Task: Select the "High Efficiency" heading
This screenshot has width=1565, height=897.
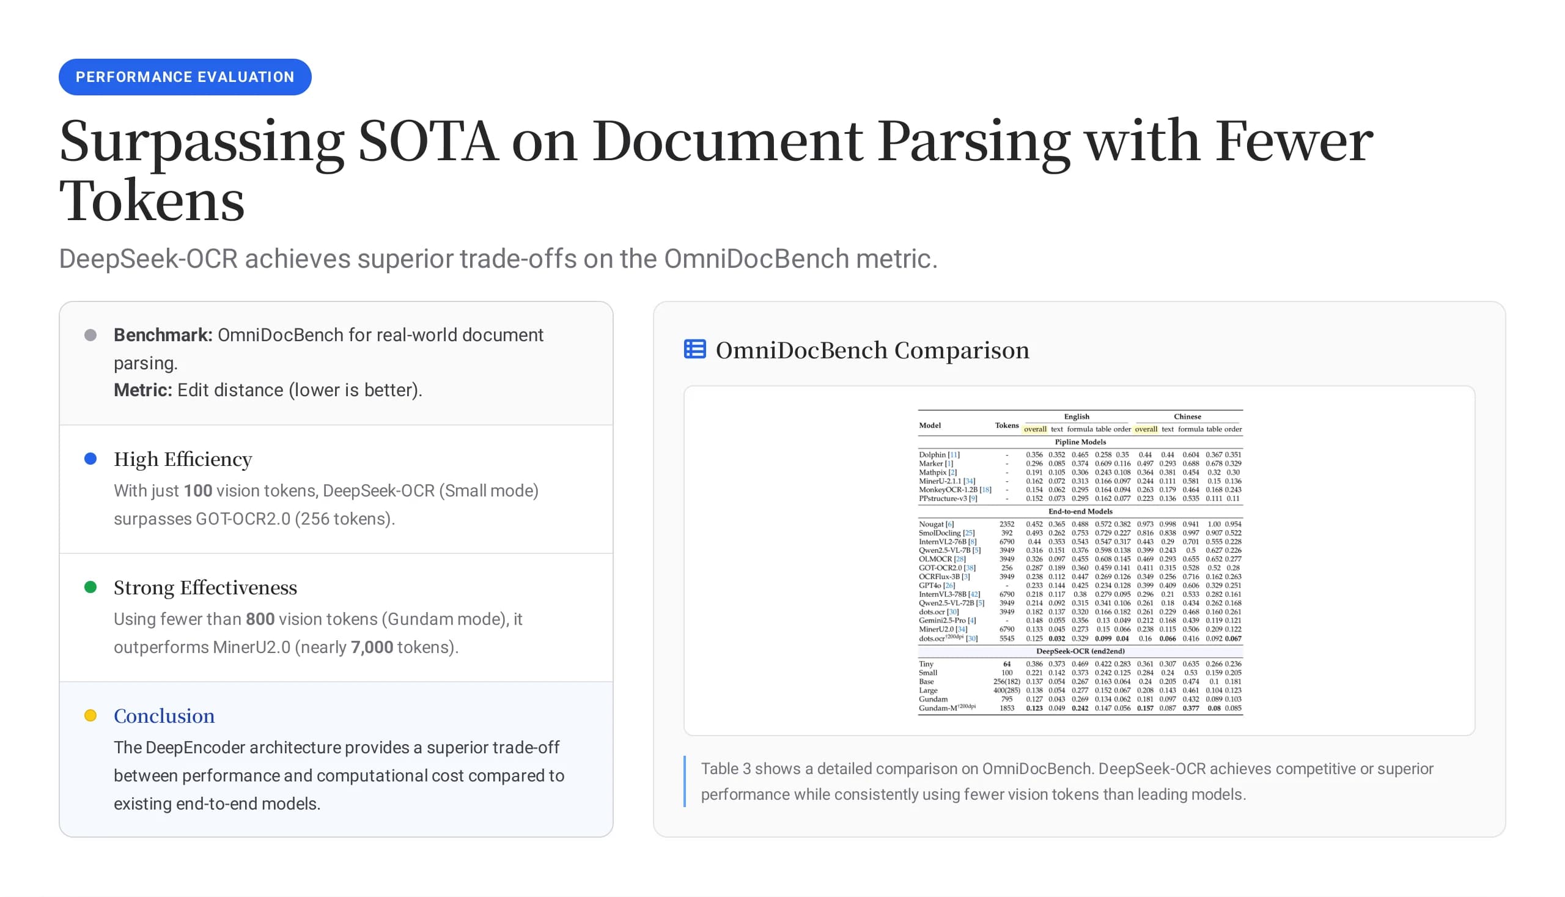Action: point(183,460)
